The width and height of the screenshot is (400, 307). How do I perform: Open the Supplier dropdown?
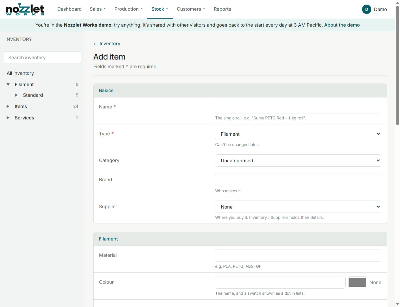pos(298,207)
